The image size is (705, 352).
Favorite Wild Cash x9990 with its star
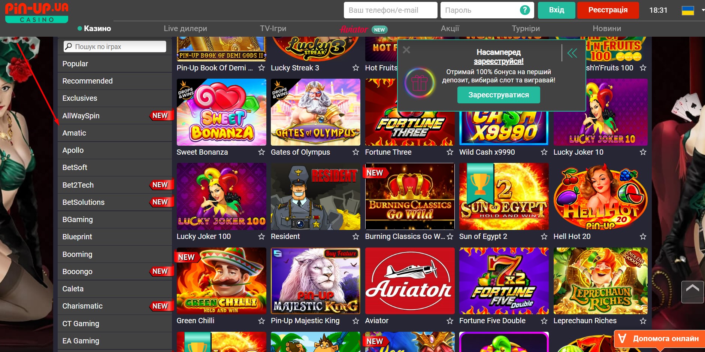pos(544,152)
